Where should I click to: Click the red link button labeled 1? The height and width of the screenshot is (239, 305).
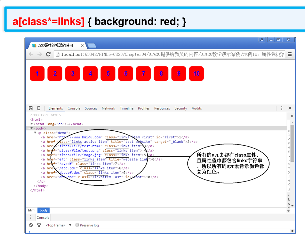(37, 73)
